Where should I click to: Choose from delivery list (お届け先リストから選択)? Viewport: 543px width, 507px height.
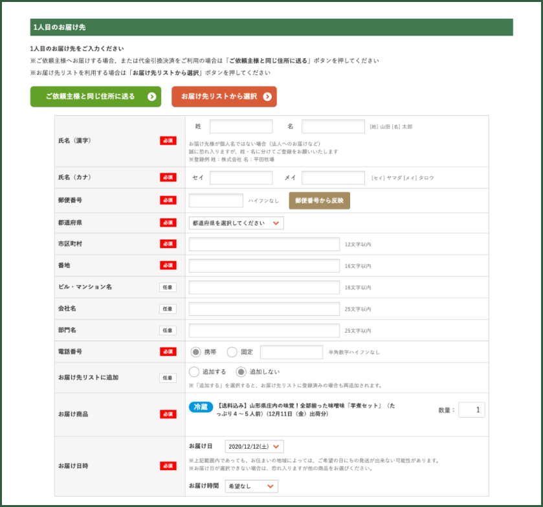click(x=224, y=96)
